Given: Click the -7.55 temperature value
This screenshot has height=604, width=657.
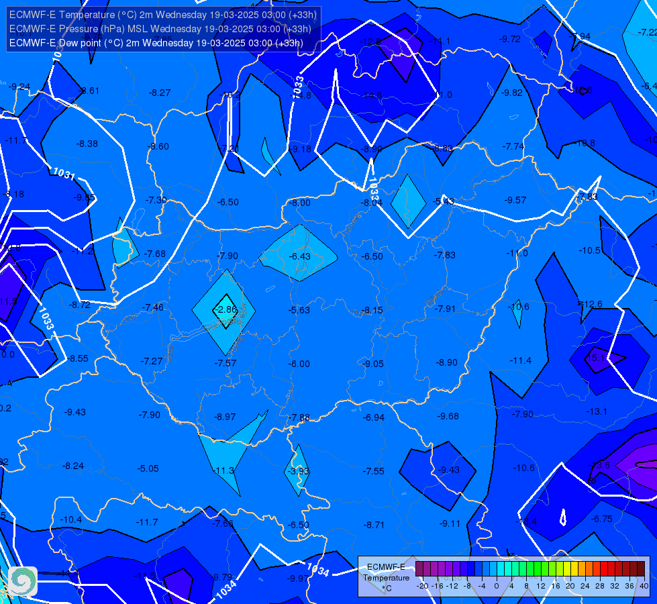Looking at the screenshot, I should pos(373,471).
